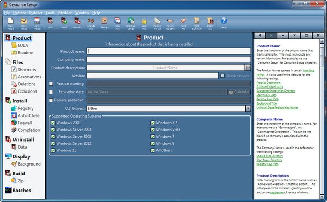
Task: Click the Save Project toolbar icon
Action: tap(37, 23)
